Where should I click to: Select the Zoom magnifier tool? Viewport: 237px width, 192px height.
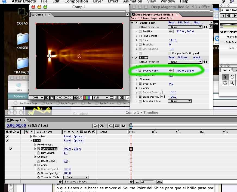(232, 83)
